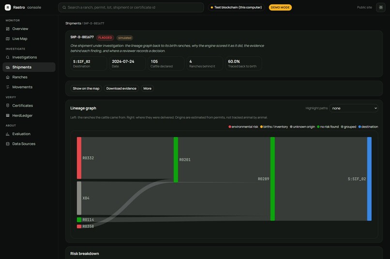Open the Overview page
Image resolution: width=390 pixels, height=259 pixels.
[29, 29]
